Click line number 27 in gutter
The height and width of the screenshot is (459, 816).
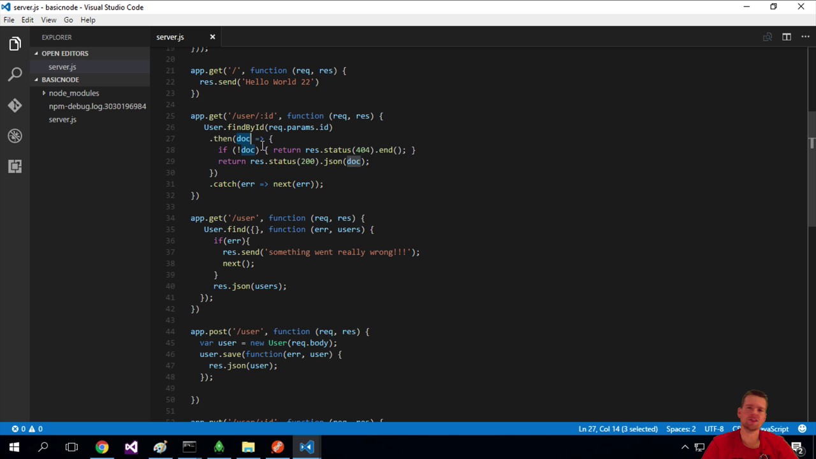point(170,139)
